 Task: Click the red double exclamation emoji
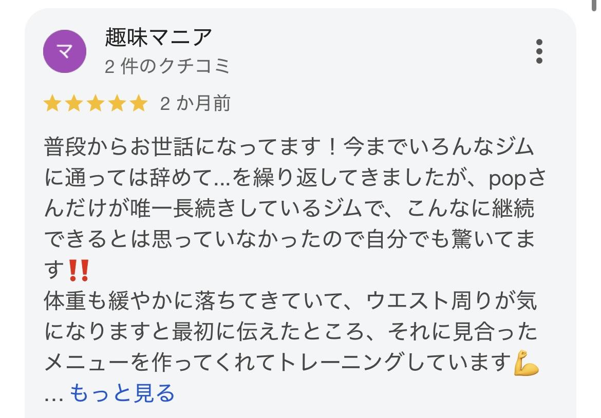click(79, 271)
